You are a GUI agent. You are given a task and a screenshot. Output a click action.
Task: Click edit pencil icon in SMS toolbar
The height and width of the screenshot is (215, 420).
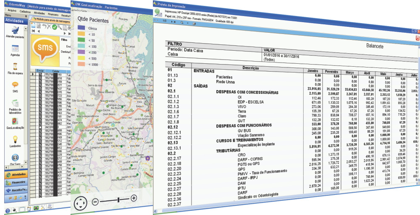[x=39, y=26]
